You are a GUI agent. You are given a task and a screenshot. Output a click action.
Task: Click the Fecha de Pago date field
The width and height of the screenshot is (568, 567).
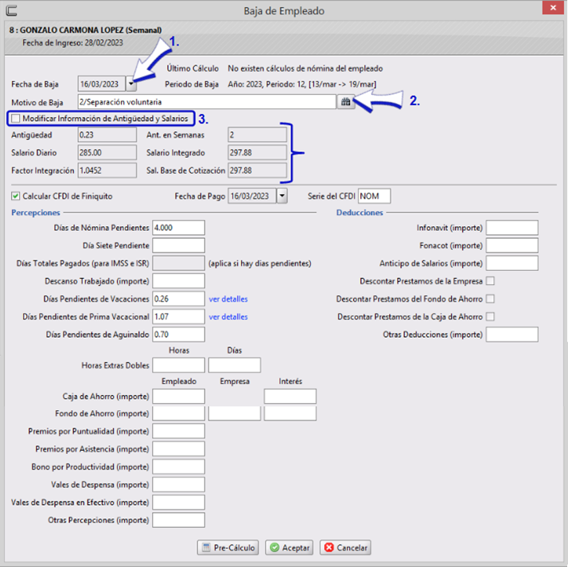pyautogui.click(x=252, y=196)
